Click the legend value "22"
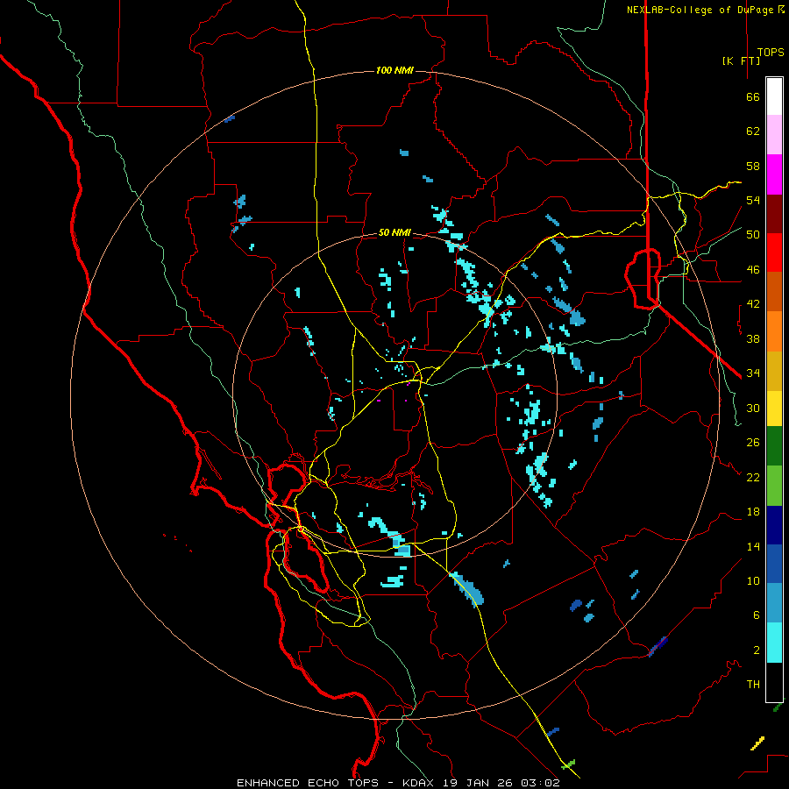Image resolution: width=789 pixels, height=789 pixels. (753, 477)
